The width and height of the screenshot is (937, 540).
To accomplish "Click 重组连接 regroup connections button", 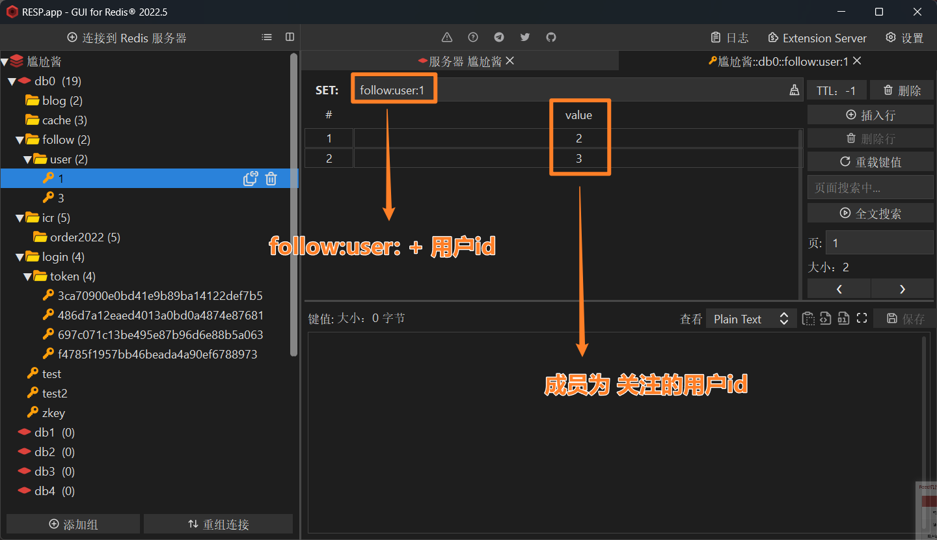I will 218,524.
